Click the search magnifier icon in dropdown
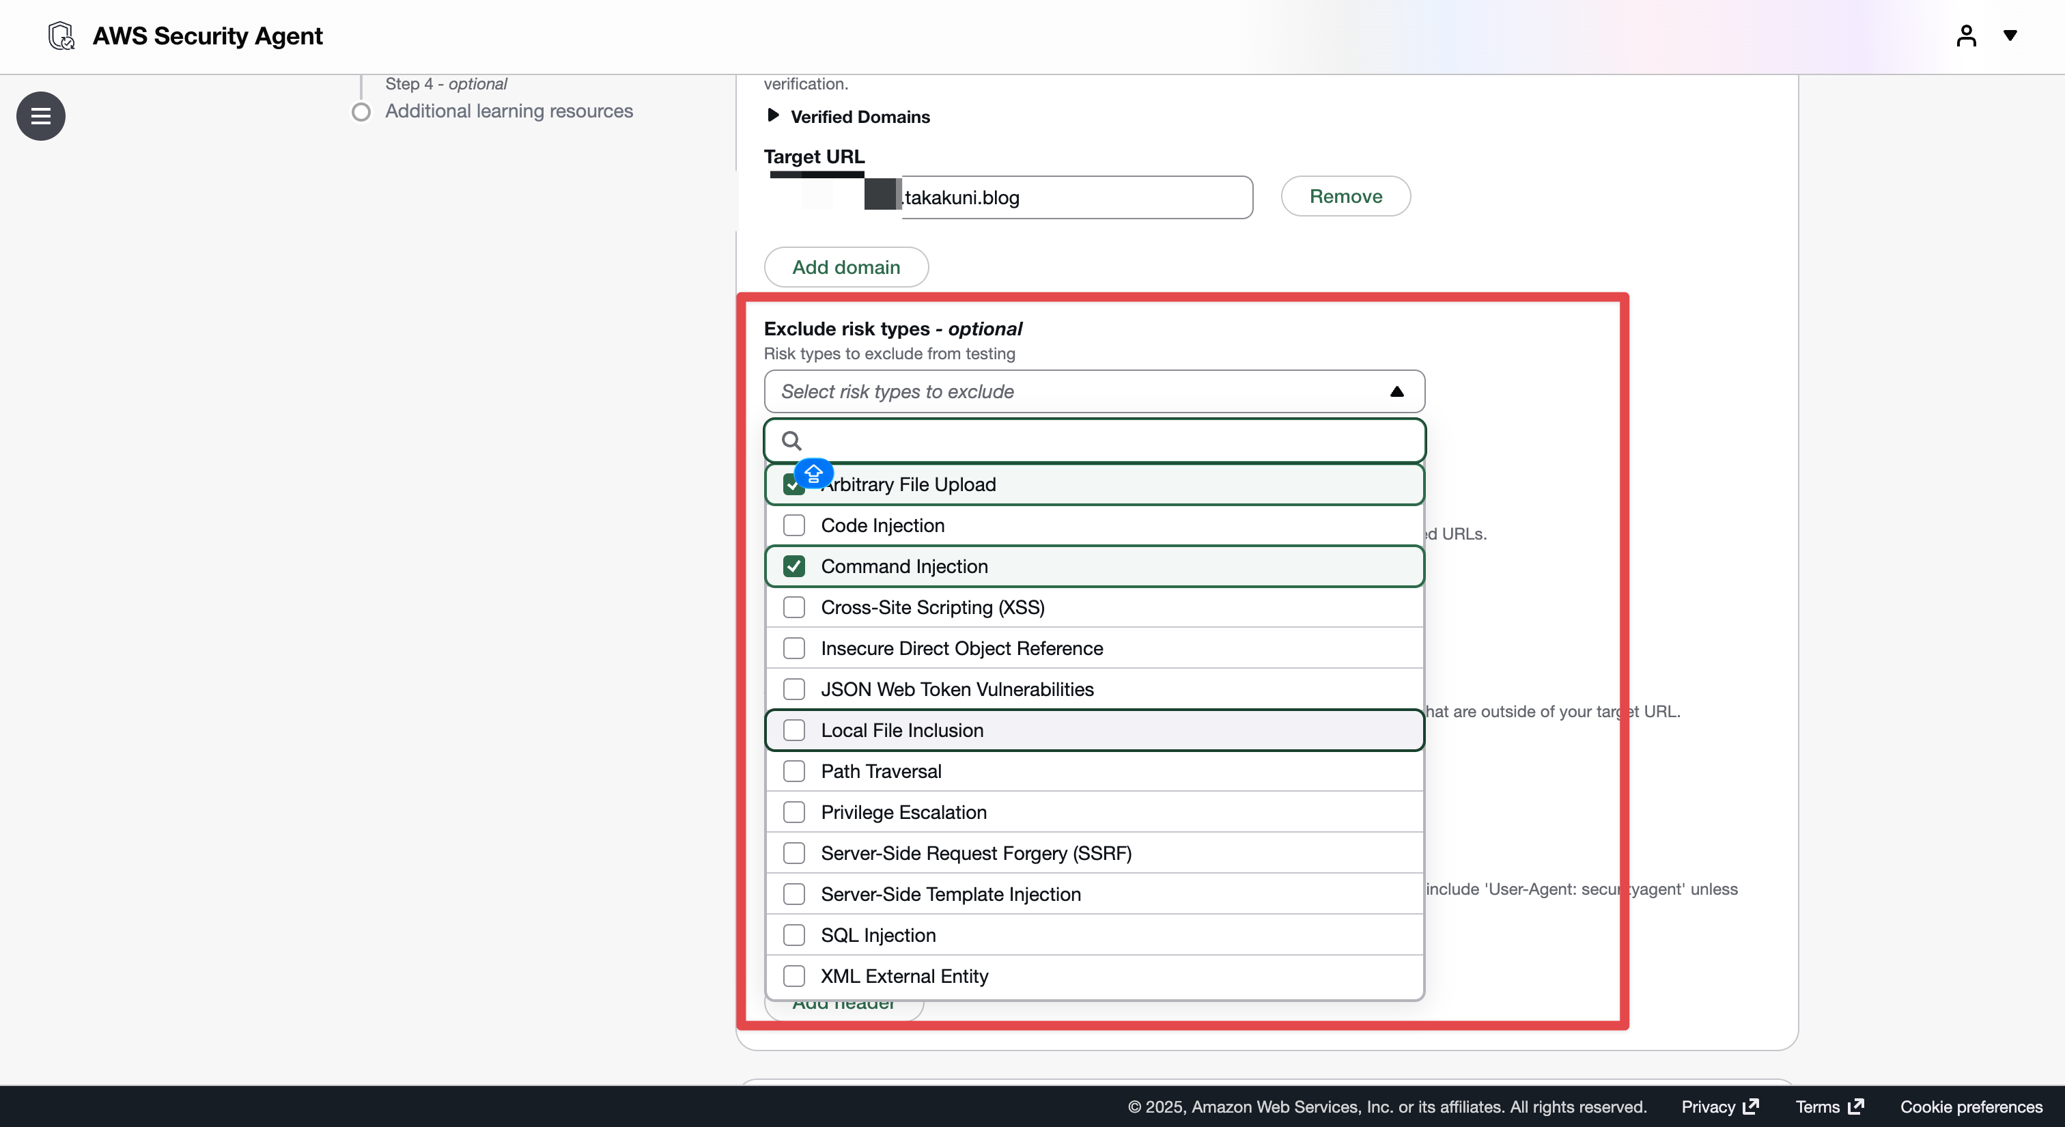This screenshot has height=1127, width=2065. [791, 441]
